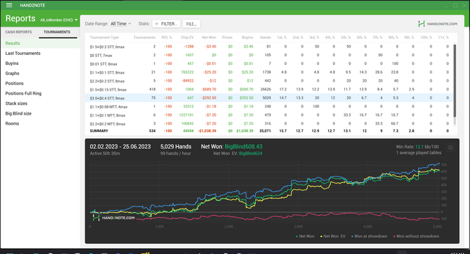Image resolution: width=470 pixels, height=254 pixels.
Task: Open the Last Tournaments report
Action: click(23, 53)
